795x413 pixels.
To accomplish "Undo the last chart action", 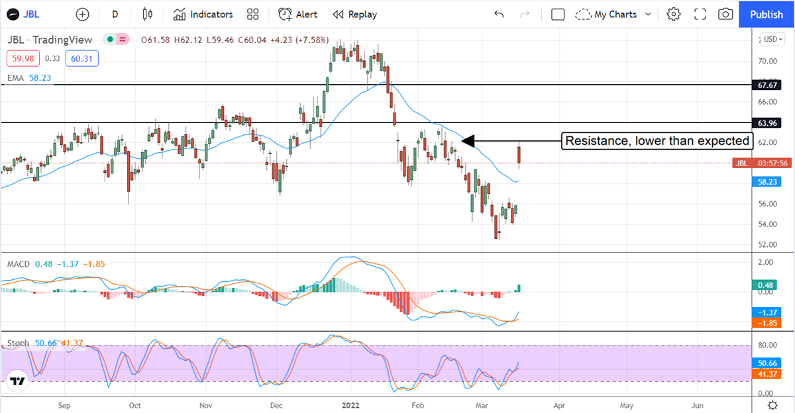I will [x=499, y=14].
